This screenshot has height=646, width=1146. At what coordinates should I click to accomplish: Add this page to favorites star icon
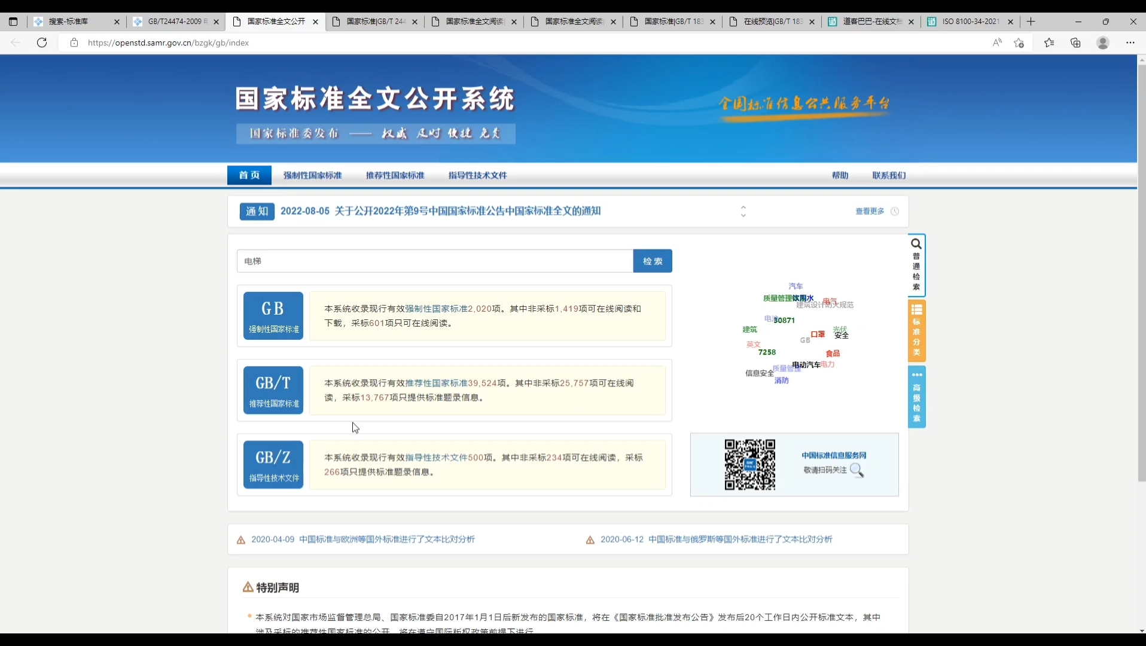pos(1019,42)
